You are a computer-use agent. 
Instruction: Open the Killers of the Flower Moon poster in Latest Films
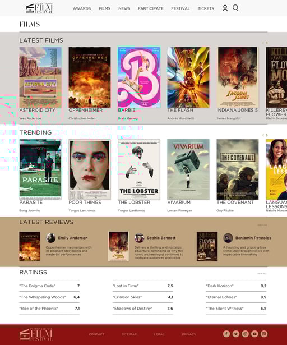click(x=276, y=77)
